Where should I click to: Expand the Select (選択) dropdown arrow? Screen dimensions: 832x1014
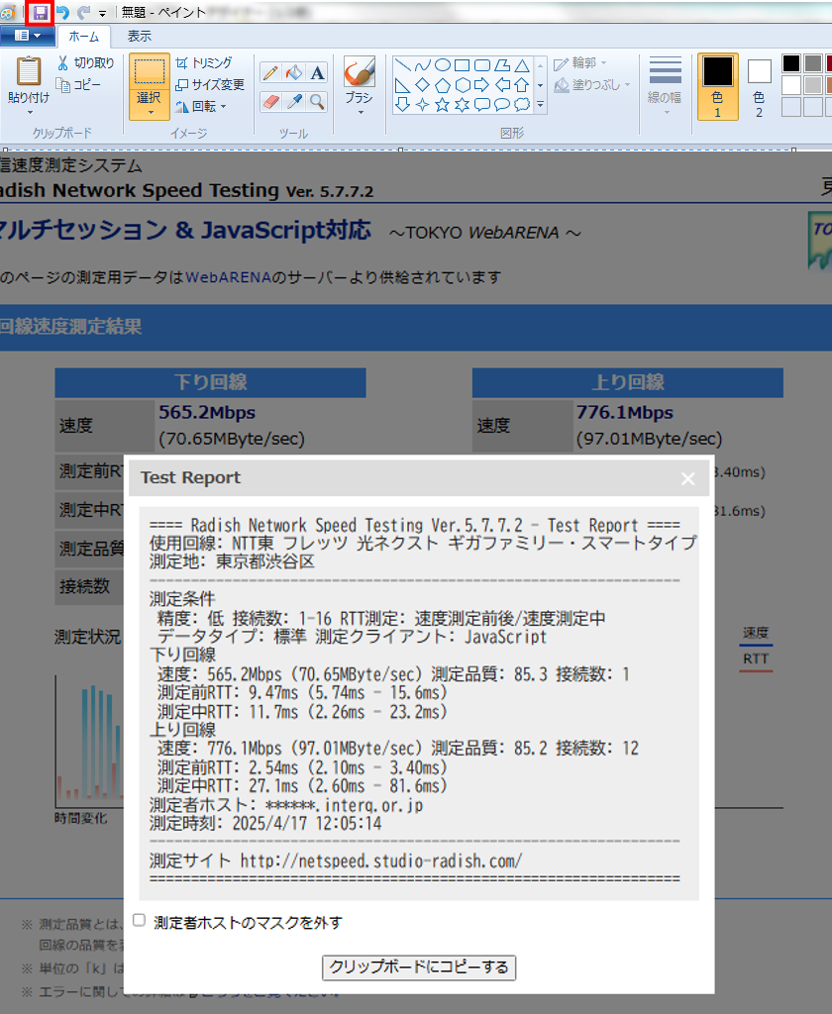pyautogui.click(x=149, y=112)
